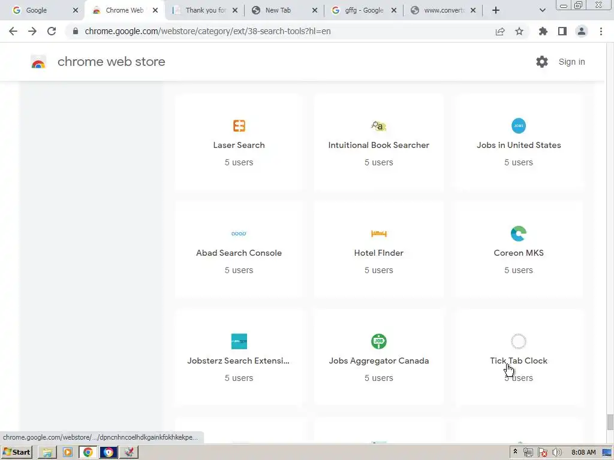The width and height of the screenshot is (614, 460).
Task: Open the Chrome profile avatar
Action: pyautogui.click(x=582, y=31)
